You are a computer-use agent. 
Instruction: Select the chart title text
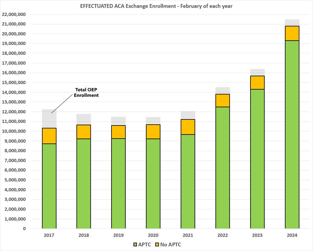click(156, 6)
